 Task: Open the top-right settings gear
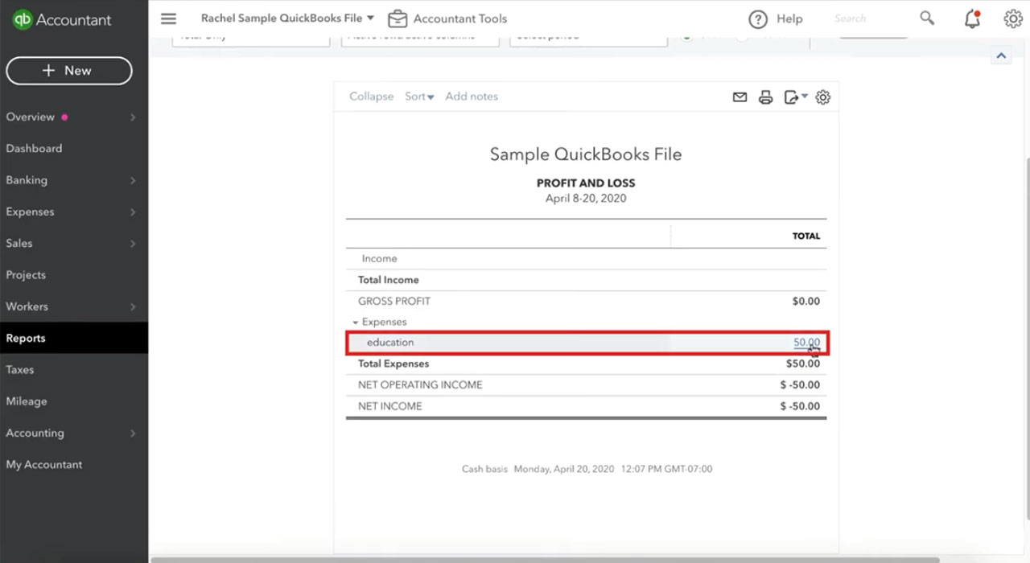tap(1013, 18)
